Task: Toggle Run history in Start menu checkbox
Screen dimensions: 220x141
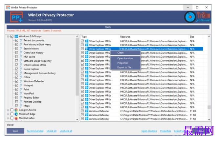Action: point(16,44)
